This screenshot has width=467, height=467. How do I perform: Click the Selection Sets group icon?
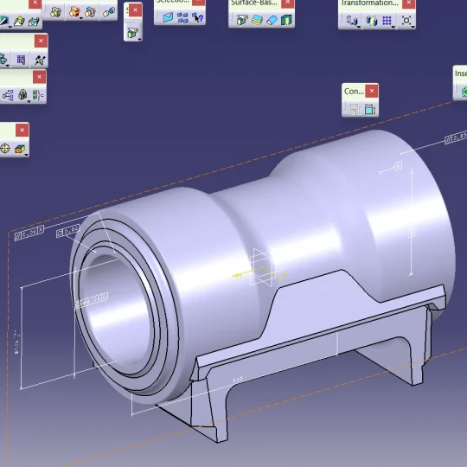[x=182, y=17]
